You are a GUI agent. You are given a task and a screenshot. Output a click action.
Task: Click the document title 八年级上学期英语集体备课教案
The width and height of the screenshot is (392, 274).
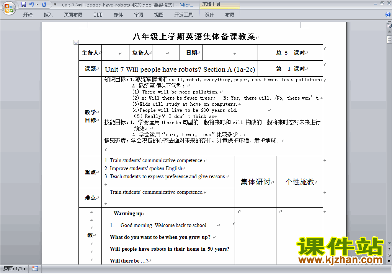coord(194,37)
